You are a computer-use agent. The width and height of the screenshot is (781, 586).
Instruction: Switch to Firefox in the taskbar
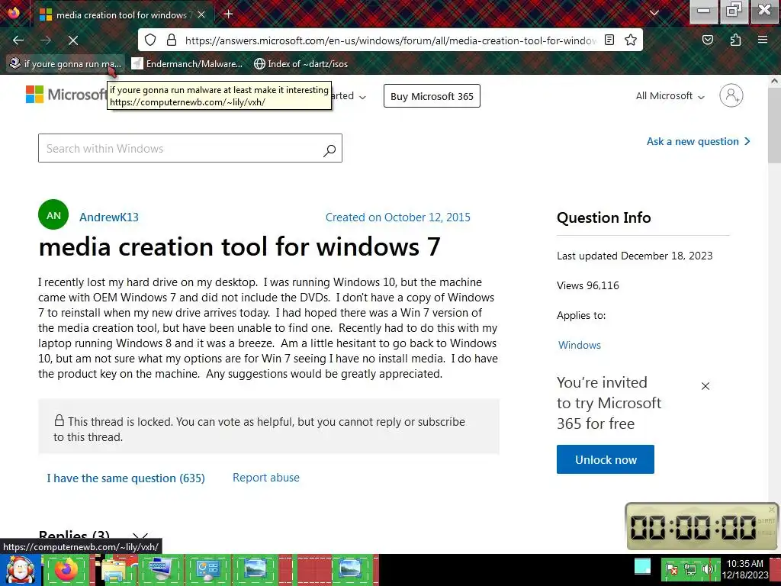(x=66, y=569)
